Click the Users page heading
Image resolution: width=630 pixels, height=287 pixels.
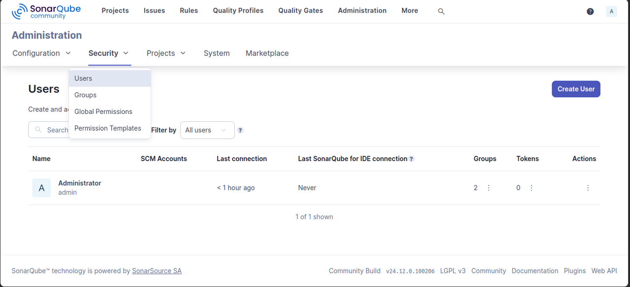point(44,89)
